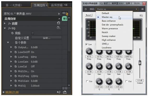Expand the LowGain parameter row
The height and width of the screenshot is (96, 148).
[11, 62]
